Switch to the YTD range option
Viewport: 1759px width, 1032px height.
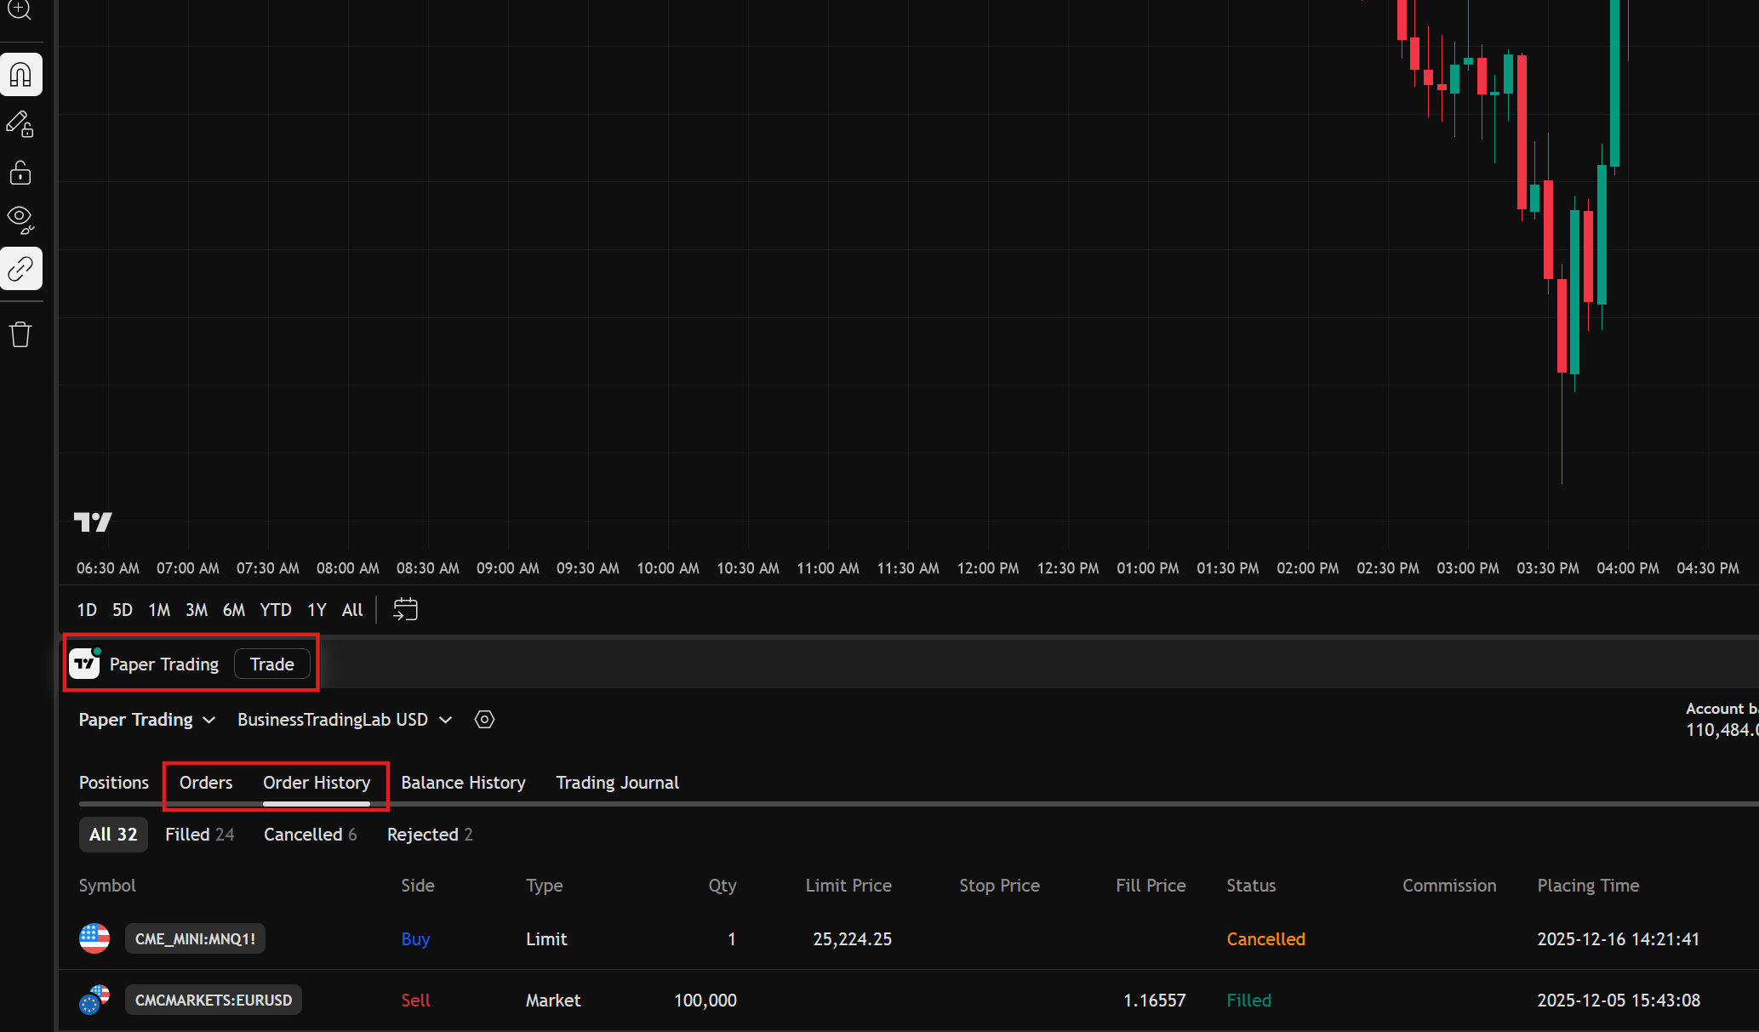coord(275,609)
